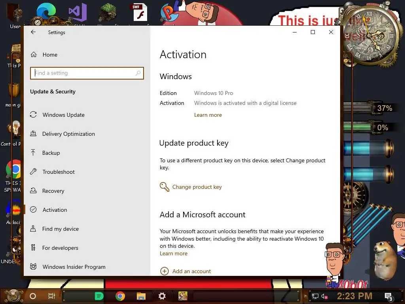Click the steampunk Start button on taskbar
405x304 pixels.
13,296
